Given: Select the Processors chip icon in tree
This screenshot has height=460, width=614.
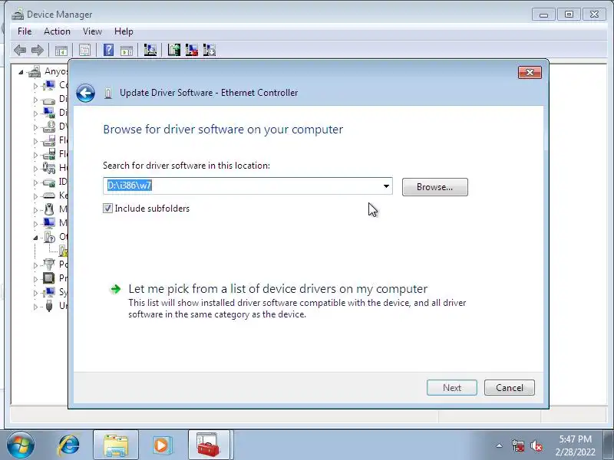Looking at the screenshot, I should pos(49,278).
